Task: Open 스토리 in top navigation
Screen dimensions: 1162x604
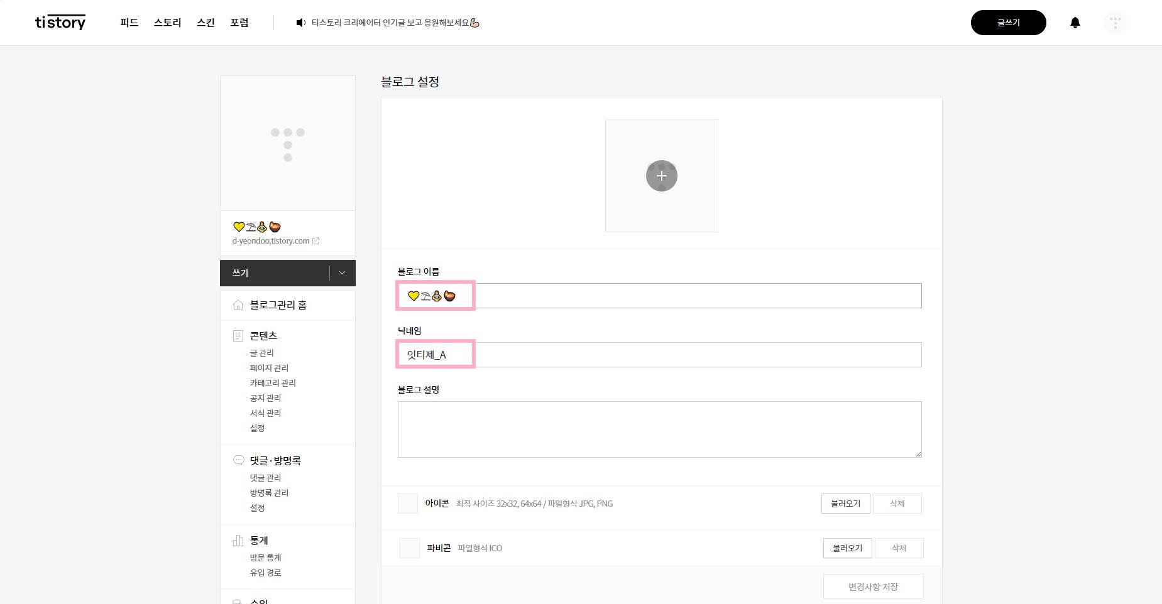Action: click(168, 23)
